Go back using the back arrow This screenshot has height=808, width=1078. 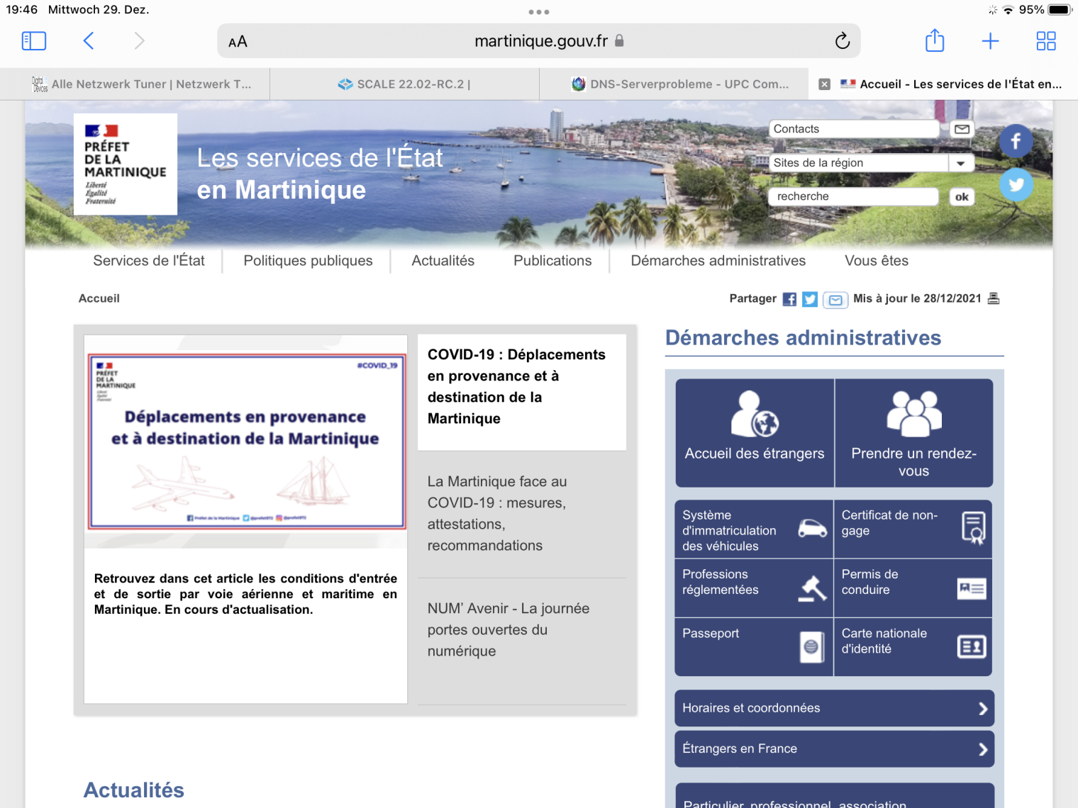coord(89,41)
